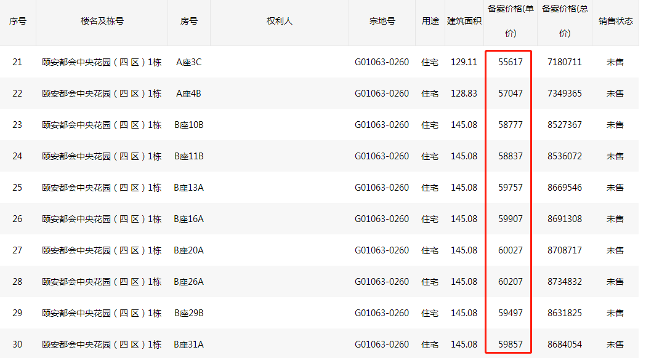Click unit price 60027

(511, 250)
